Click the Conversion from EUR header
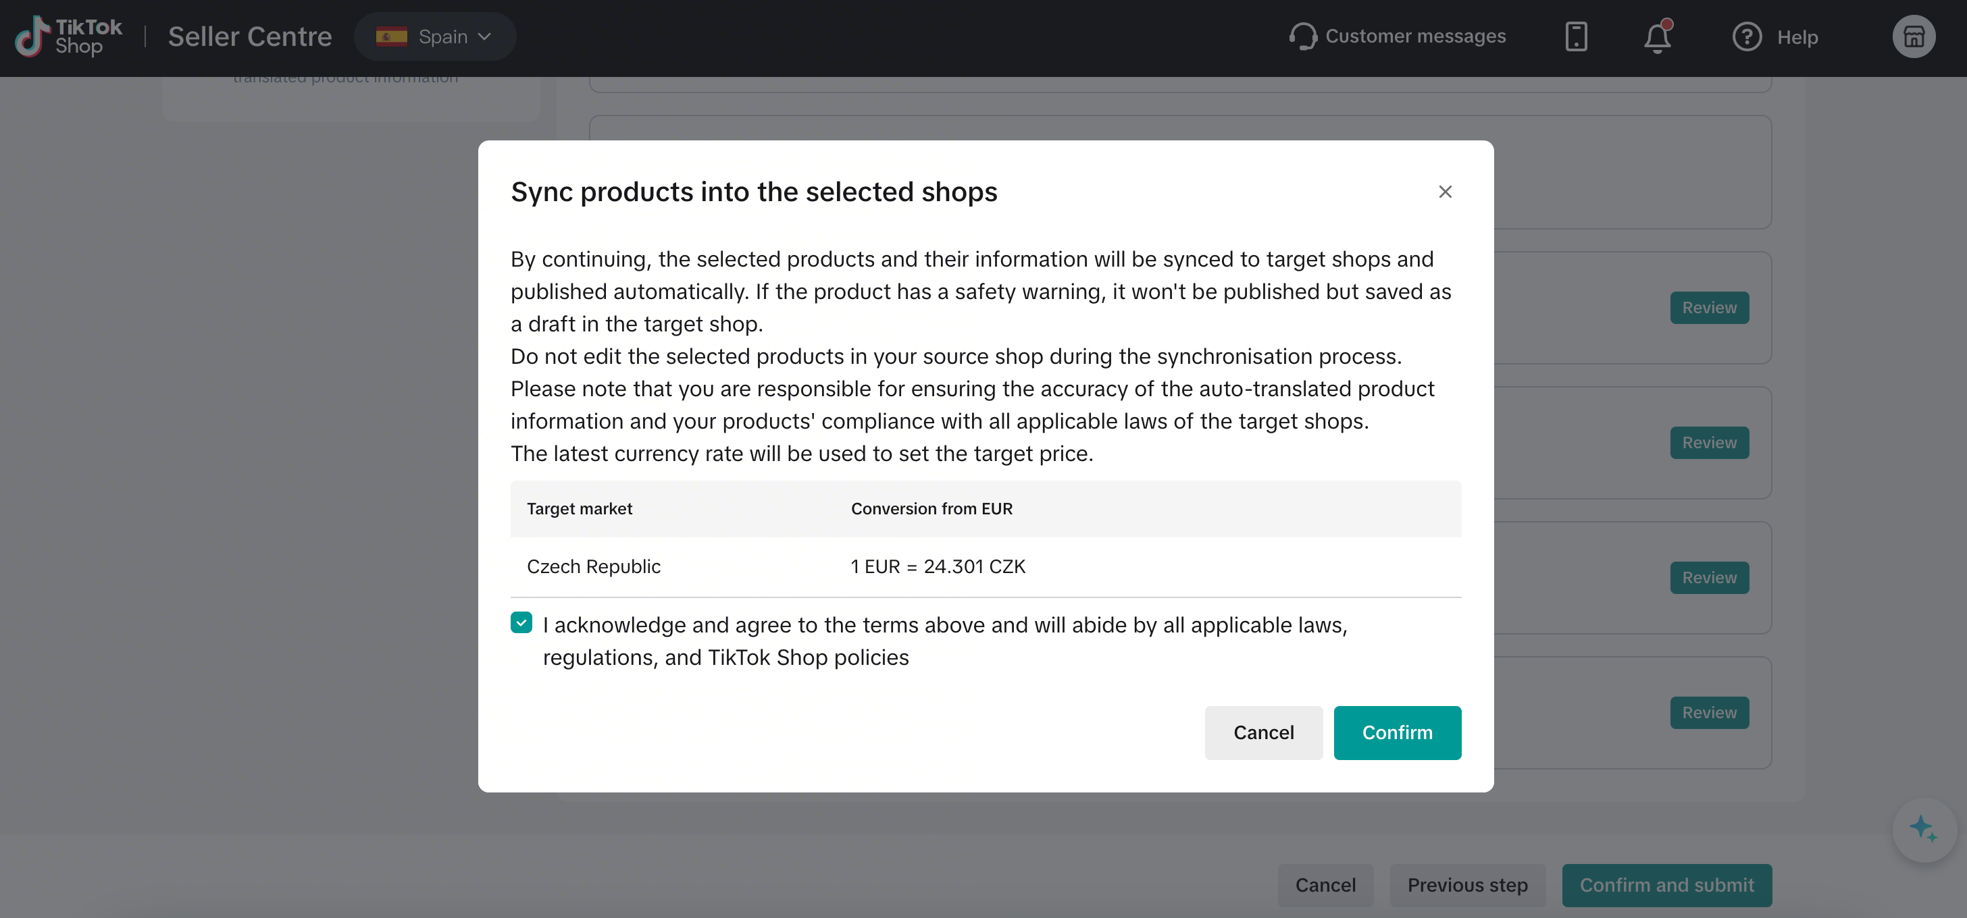Image resolution: width=1967 pixels, height=918 pixels. point(931,509)
